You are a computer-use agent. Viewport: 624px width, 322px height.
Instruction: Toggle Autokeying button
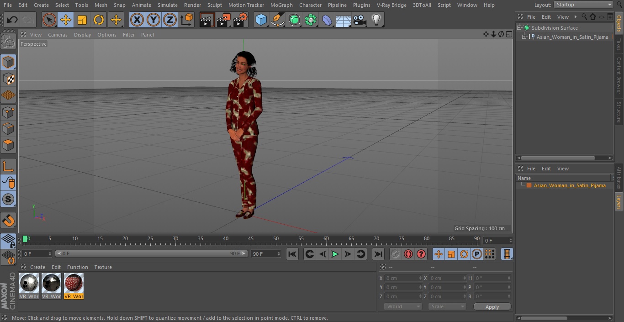408,254
